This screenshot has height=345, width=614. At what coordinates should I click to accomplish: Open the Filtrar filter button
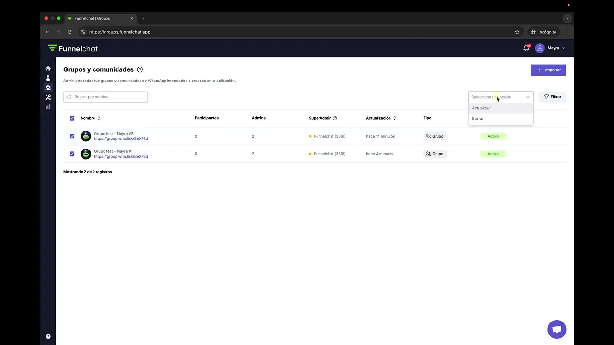(553, 97)
